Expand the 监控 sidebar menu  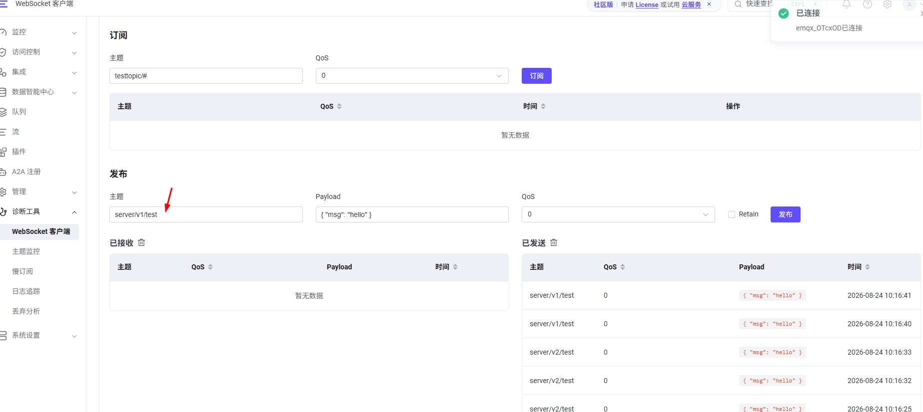pos(39,32)
